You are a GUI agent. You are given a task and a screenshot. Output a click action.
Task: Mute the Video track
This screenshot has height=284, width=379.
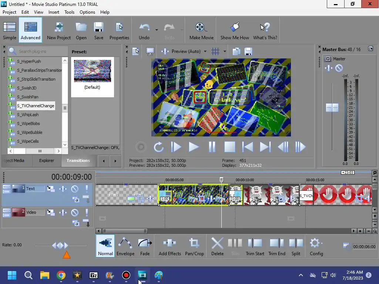tap(75, 213)
